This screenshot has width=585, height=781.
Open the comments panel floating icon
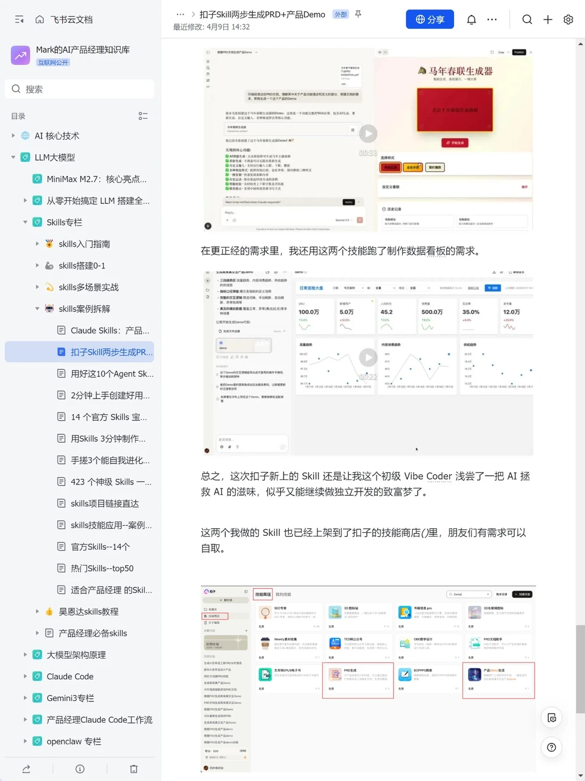(x=551, y=718)
